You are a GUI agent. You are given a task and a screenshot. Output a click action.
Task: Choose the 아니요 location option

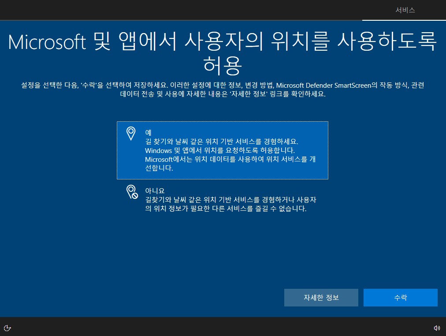coord(223,199)
